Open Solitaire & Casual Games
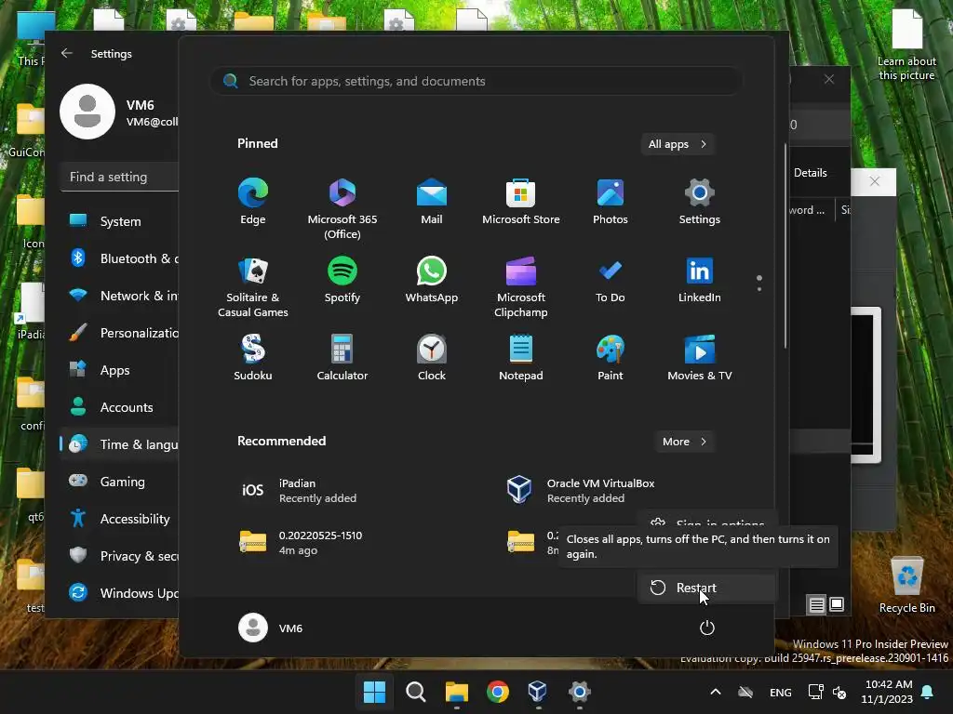Image resolution: width=953 pixels, height=714 pixels. [253, 287]
